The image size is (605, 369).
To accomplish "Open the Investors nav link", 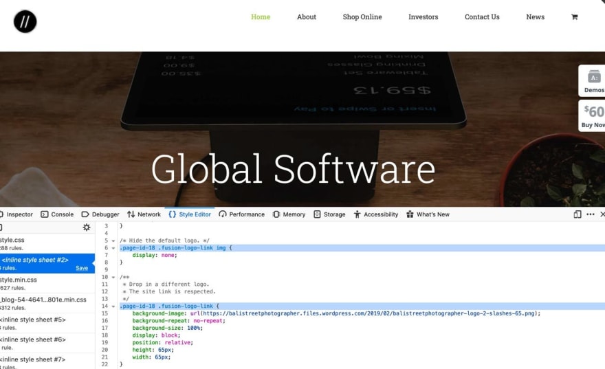I will point(423,17).
